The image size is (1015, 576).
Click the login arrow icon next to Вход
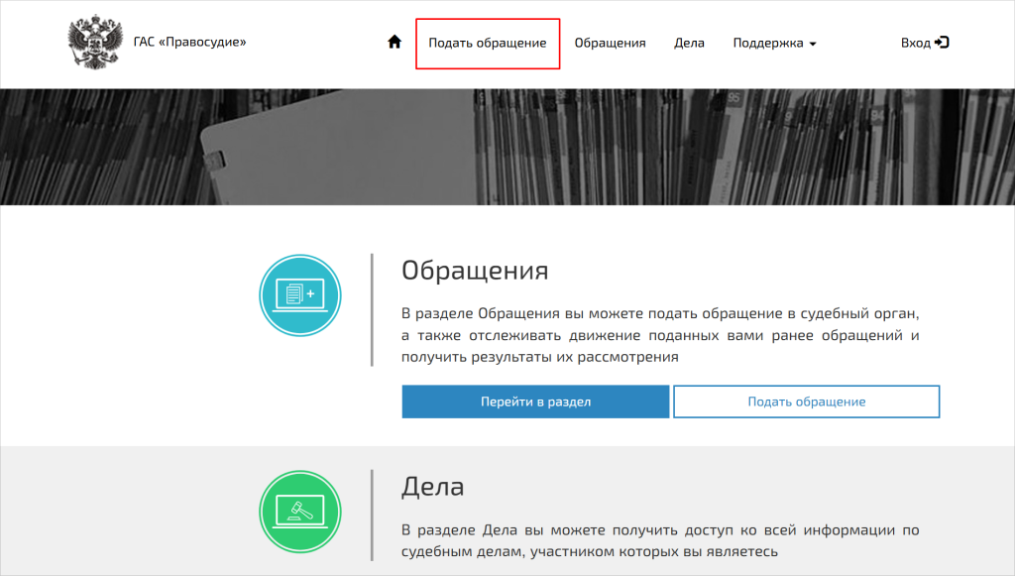point(942,42)
